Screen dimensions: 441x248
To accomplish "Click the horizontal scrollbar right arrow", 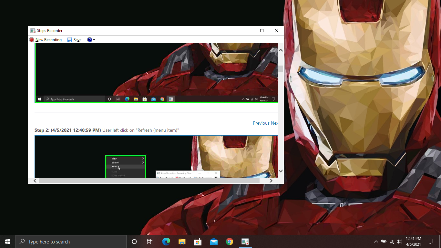I will click(x=271, y=181).
